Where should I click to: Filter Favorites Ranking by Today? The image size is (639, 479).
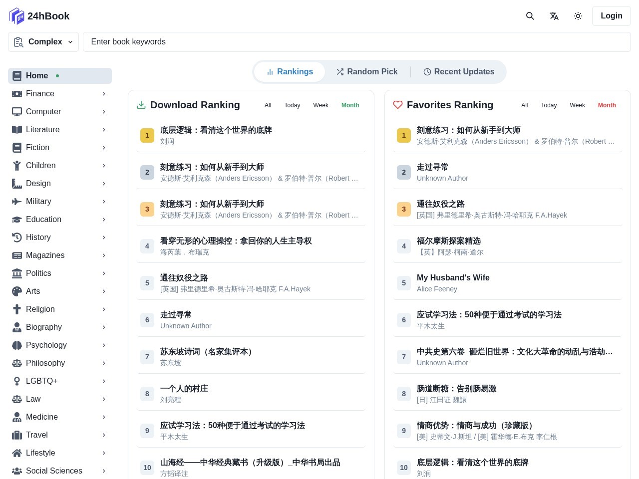pos(549,105)
